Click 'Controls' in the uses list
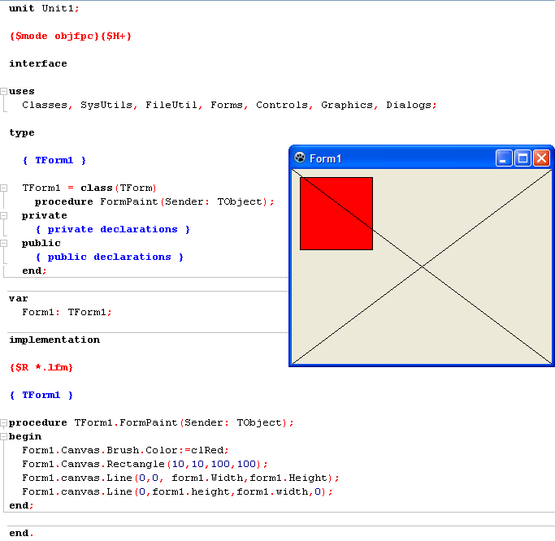555x541 pixels. pos(282,105)
